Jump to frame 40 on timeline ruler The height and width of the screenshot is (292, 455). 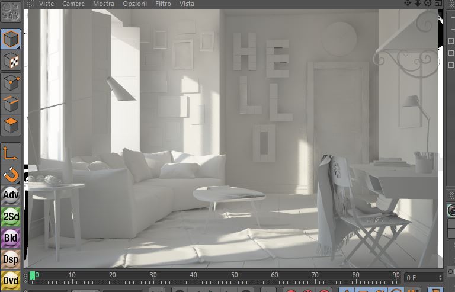click(x=194, y=275)
